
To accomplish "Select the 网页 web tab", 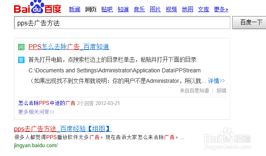I will click(x=91, y=9).
